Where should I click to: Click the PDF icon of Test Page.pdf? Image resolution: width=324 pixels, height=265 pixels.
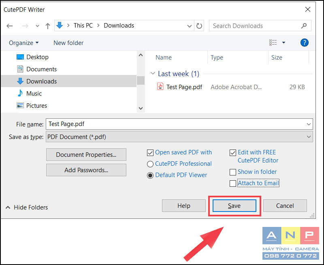pos(160,86)
